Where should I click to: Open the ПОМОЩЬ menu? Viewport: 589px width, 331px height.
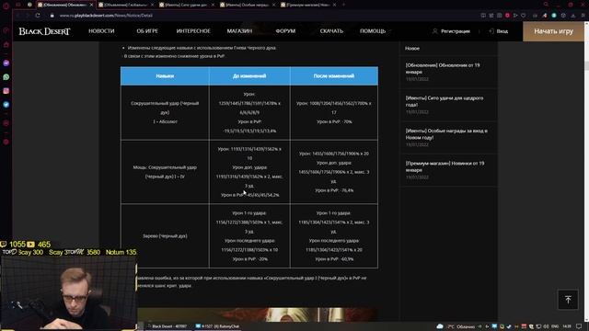click(x=373, y=31)
